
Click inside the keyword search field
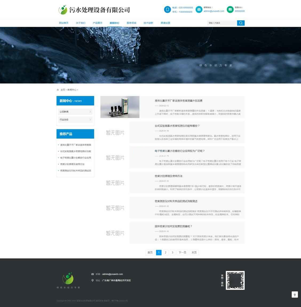pyautogui.click(x=221, y=23)
